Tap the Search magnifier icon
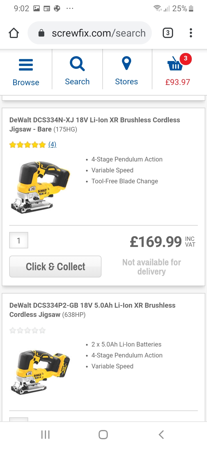This screenshot has height=449, width=207. tap(77, 64)
